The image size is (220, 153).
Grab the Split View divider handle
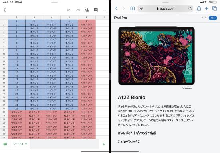pos(110,76)
